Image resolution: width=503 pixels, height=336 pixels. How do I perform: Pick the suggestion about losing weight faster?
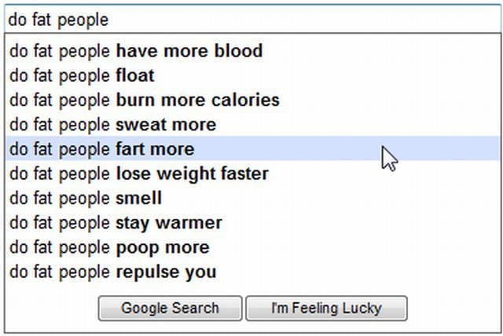tap(139, 173)
